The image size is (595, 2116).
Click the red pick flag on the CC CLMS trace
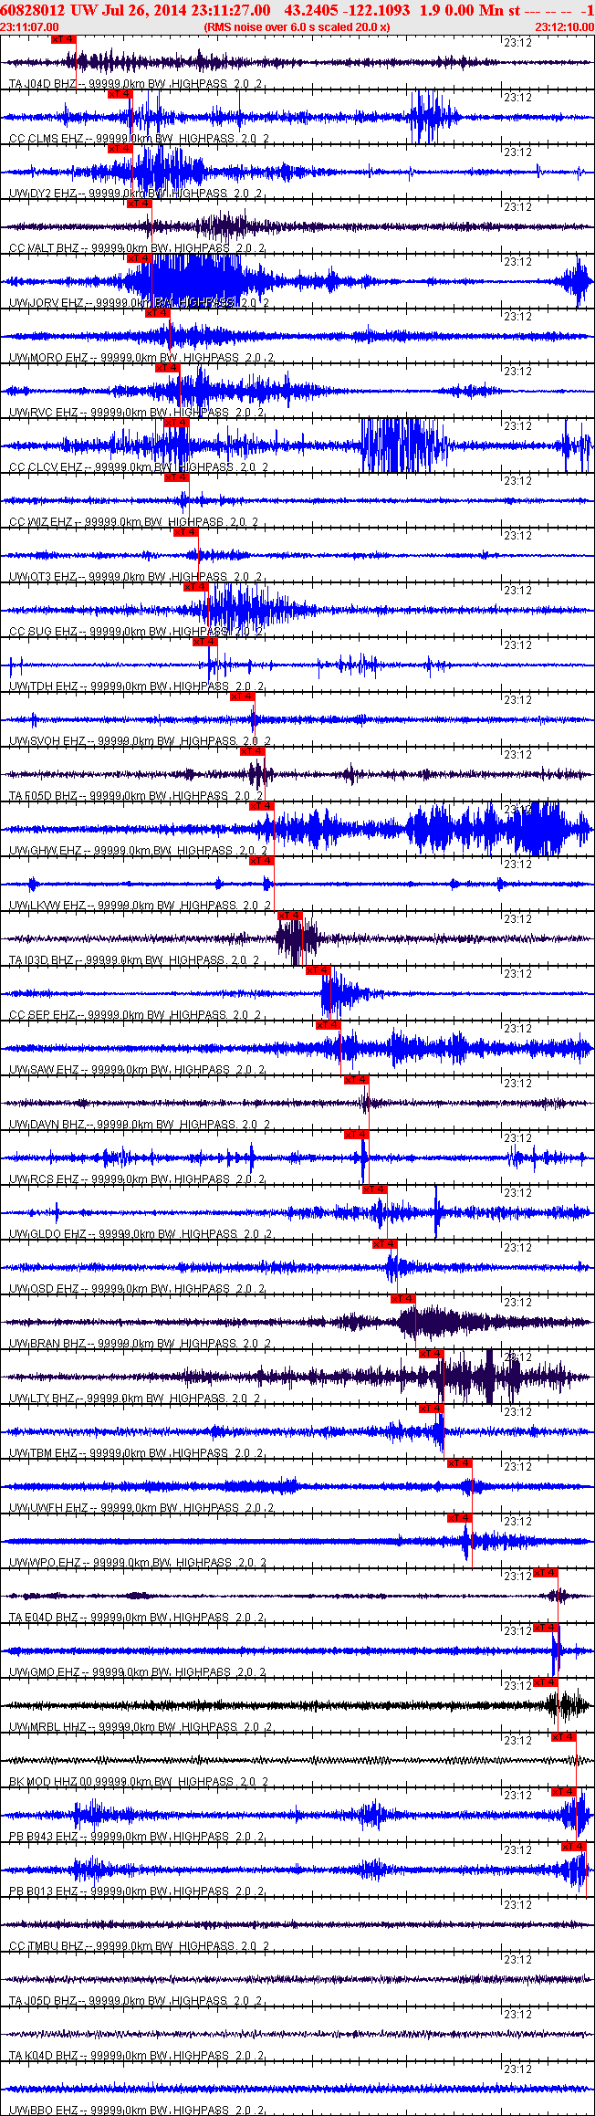[x=120, y=94]
